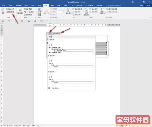The width and height of the screenshot is (152, 127).
Task: Click 插入索引 in the ribbon
Action: click(93, 9)
